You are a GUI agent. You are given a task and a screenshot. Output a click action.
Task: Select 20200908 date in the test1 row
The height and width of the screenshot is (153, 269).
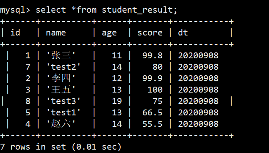198,112
